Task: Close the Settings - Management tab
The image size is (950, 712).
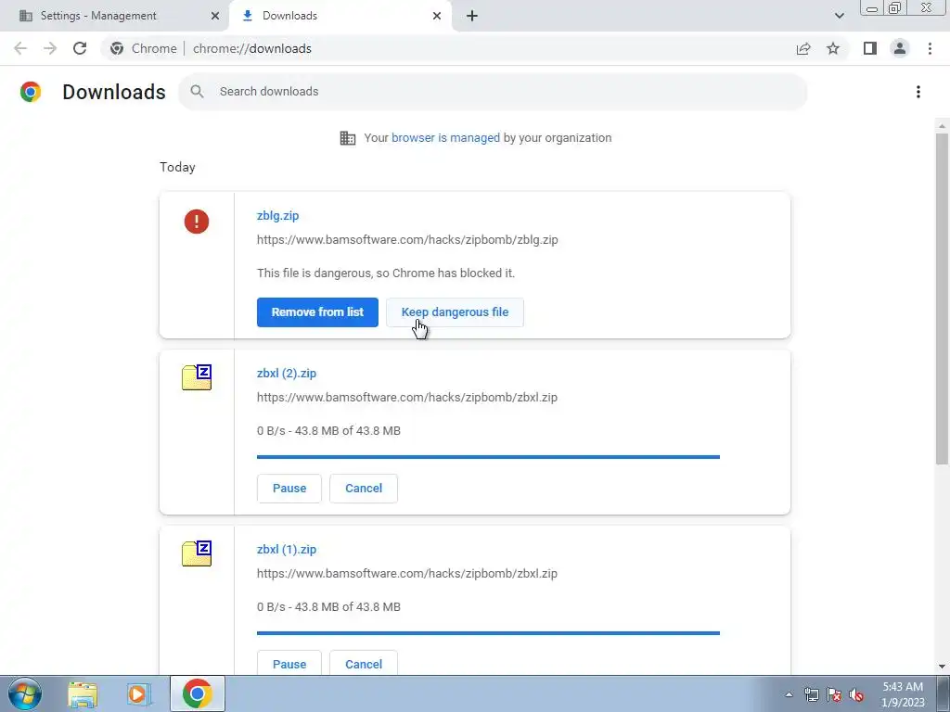Action: [215, 16]
